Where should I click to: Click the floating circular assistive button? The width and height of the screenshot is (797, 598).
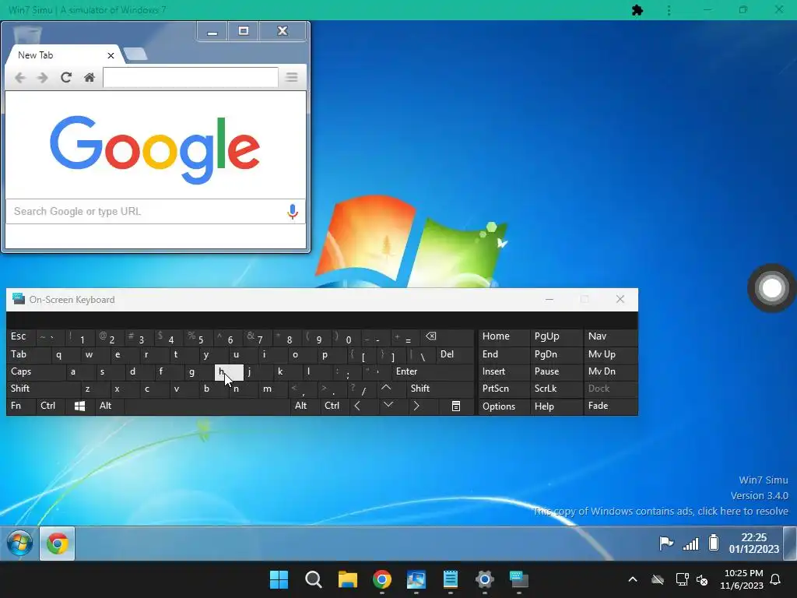pos(771,288)
